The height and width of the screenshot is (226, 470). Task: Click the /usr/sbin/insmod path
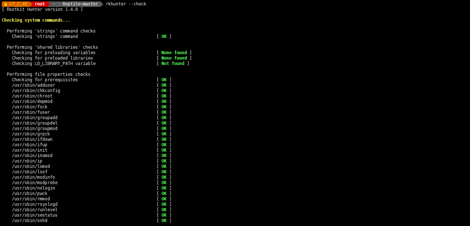coord(32,156)
